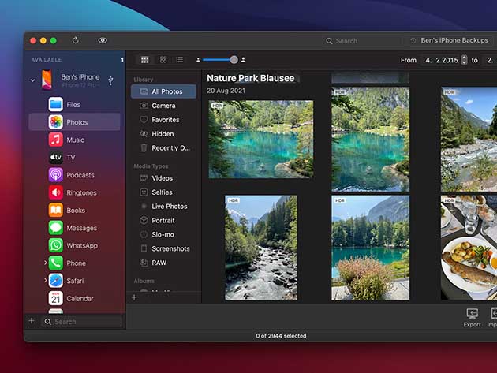
Task: Select the fish dinner plate photo
Action: (x=469, y=248)
